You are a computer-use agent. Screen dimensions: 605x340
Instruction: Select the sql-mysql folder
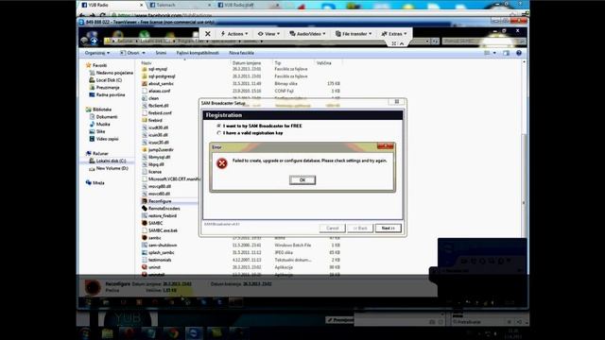click(x=154, y=69)
